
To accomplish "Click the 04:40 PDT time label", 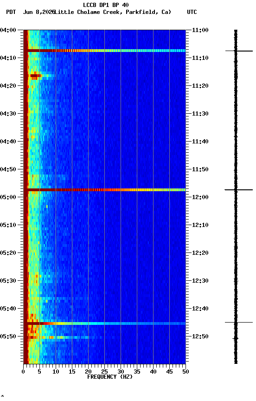I will click(8, 142).
